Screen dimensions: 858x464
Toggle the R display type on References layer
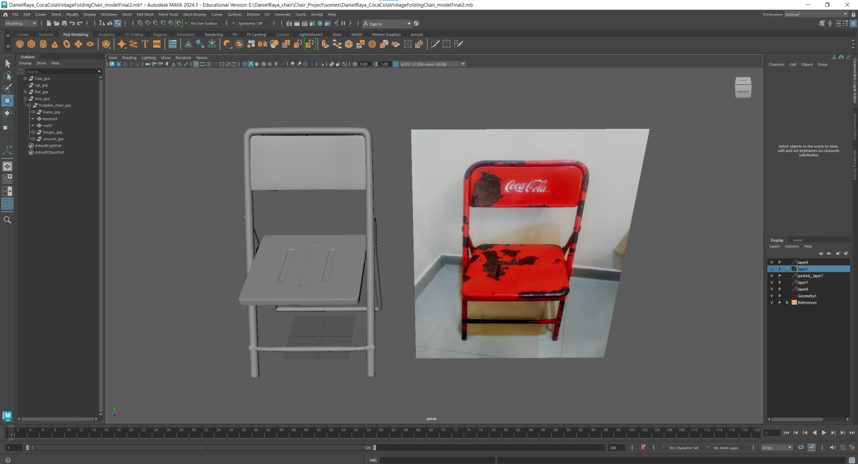[x=786, y=302]
